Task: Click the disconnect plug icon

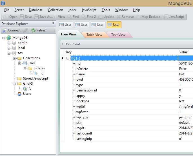Action: [25, 30]
